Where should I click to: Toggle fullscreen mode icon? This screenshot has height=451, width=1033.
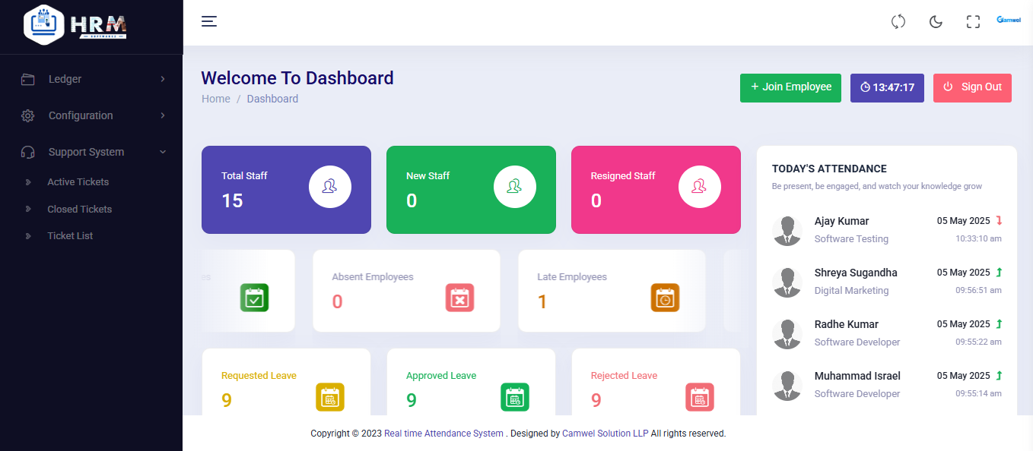point(973,22)
